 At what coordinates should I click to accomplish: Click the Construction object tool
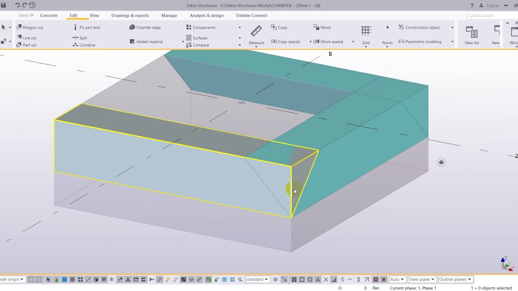419,27
